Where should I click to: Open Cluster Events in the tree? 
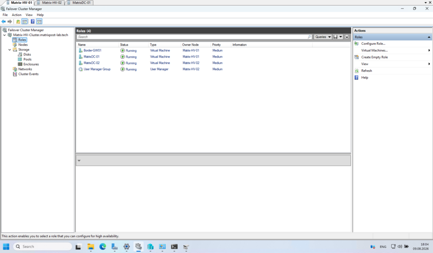[28, 74]
